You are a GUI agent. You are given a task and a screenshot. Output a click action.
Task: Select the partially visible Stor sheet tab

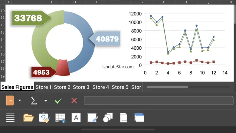click(x=136, y=87)
